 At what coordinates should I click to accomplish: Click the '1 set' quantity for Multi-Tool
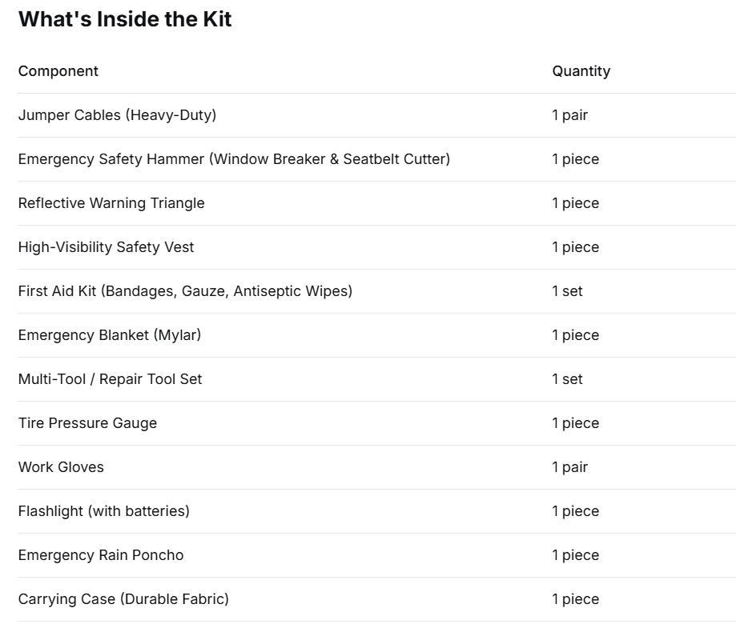(567, 379)
